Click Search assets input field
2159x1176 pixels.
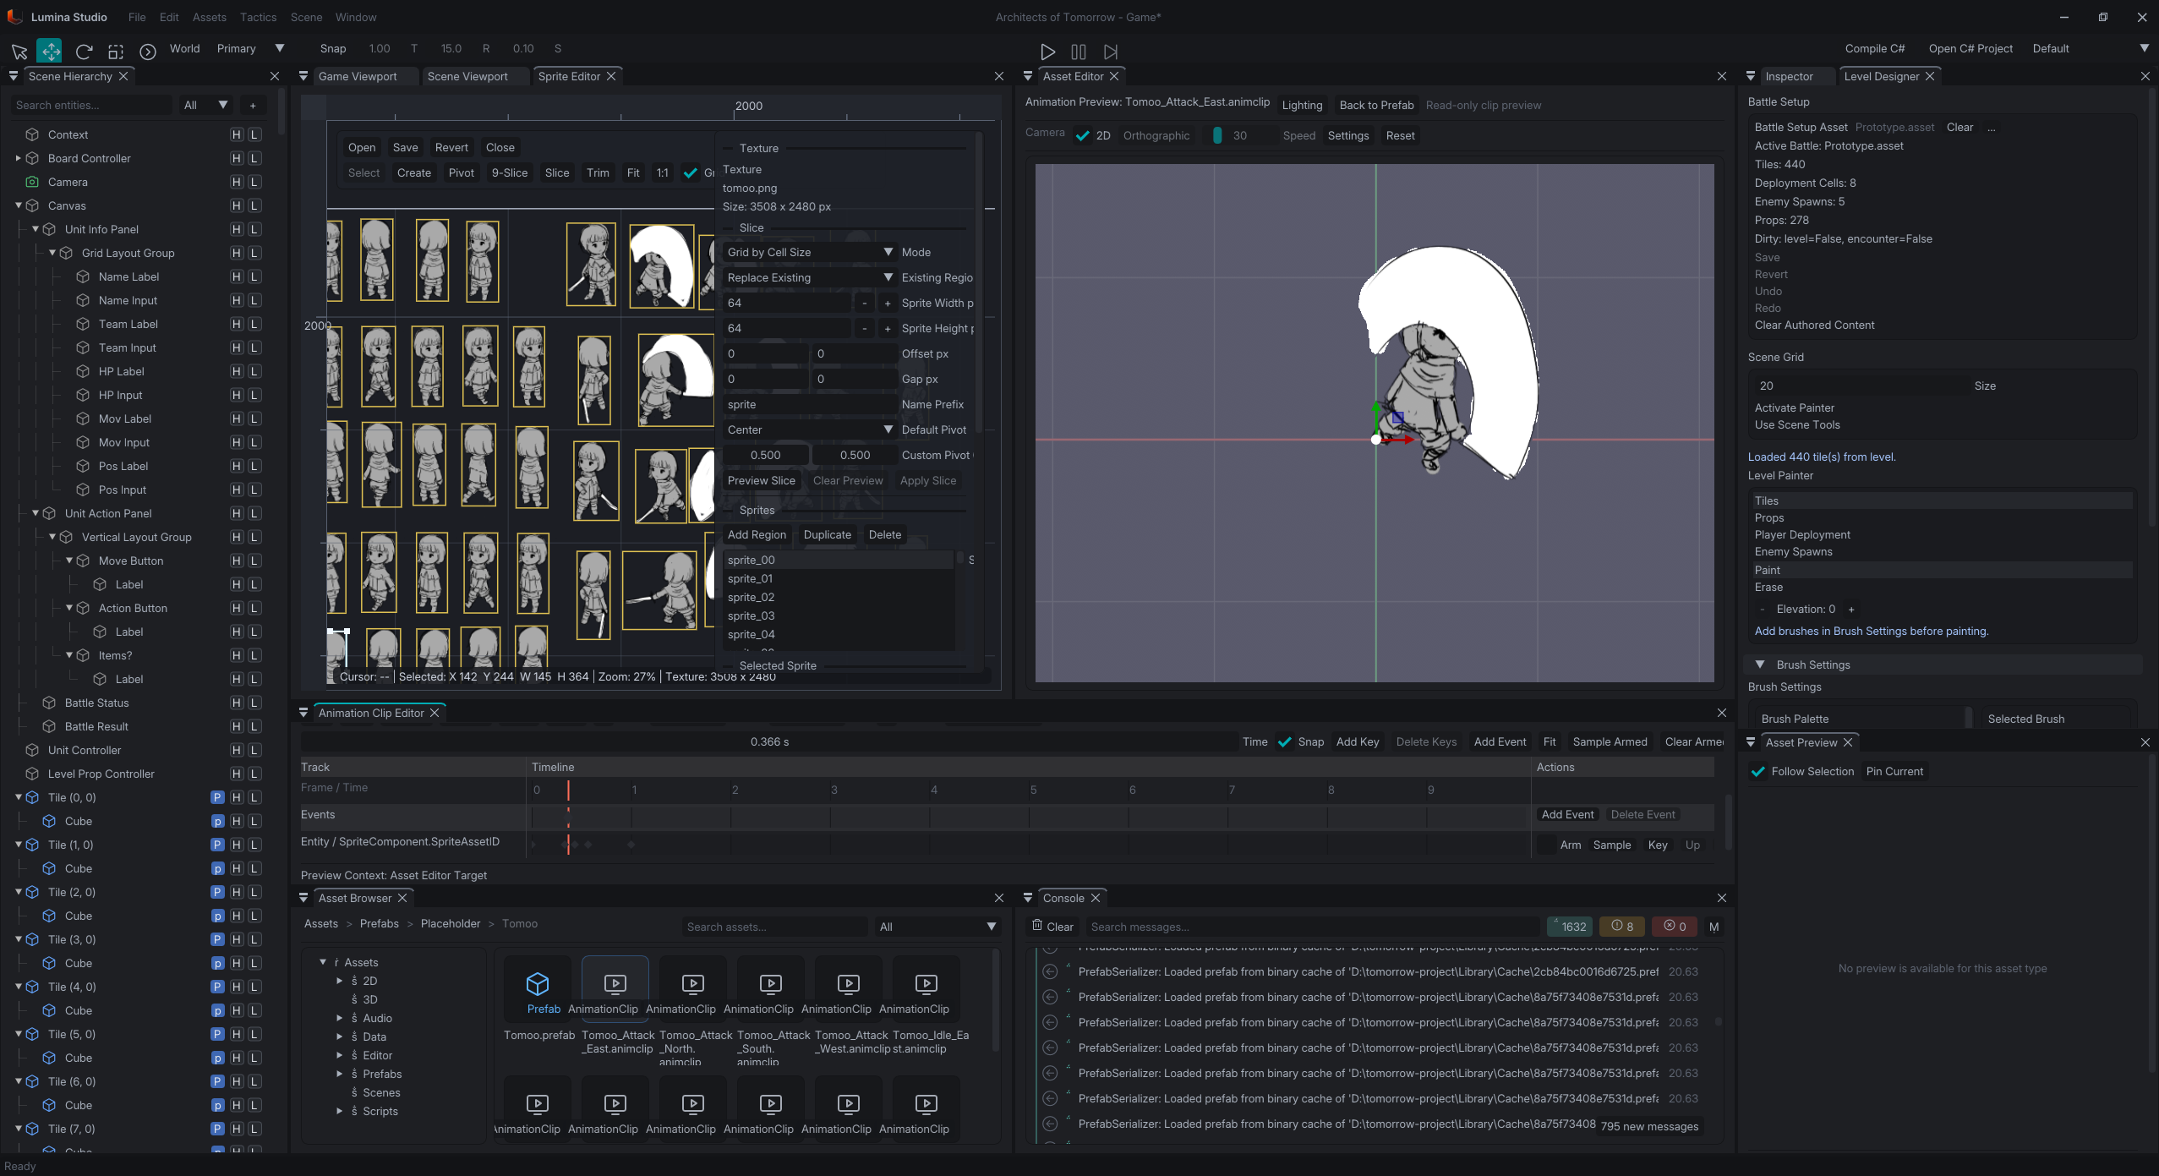[x=774, y=927]
